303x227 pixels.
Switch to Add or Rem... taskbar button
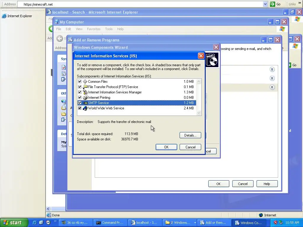(214, 223)
